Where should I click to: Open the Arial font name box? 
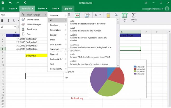(x=10, y=15)
